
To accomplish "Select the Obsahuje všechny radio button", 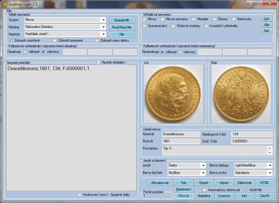I will tap(43, 52).
